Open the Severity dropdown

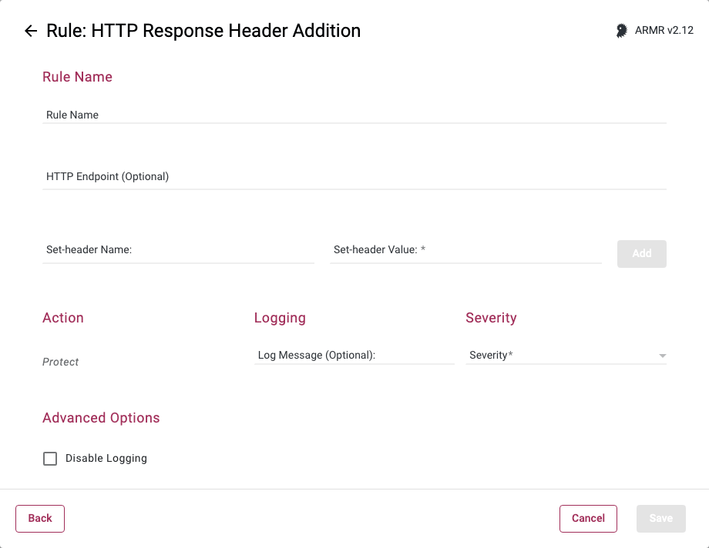[566, 355]
